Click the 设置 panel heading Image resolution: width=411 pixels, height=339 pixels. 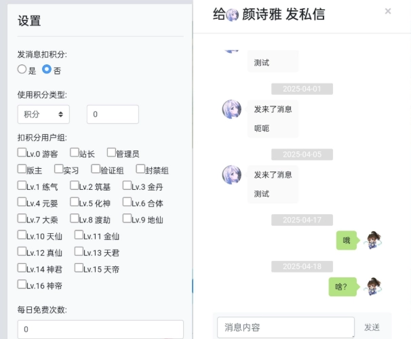point(29,21)
